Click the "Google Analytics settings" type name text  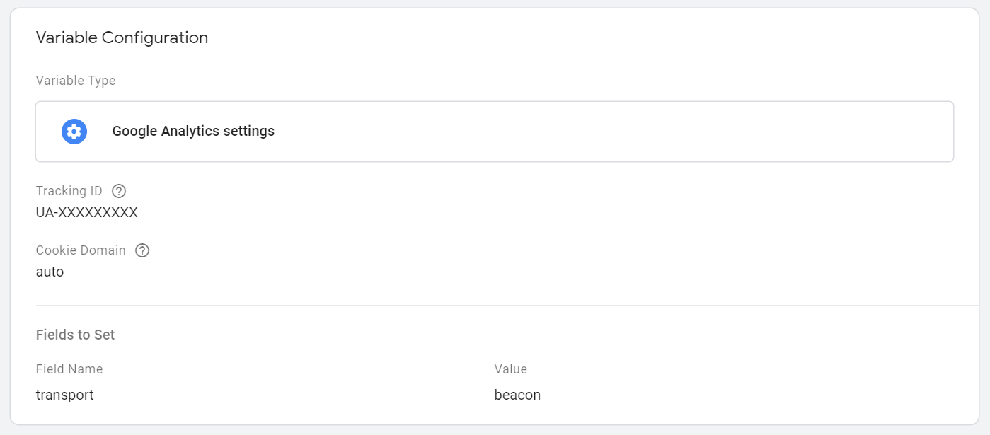click(x=193, y=132)
